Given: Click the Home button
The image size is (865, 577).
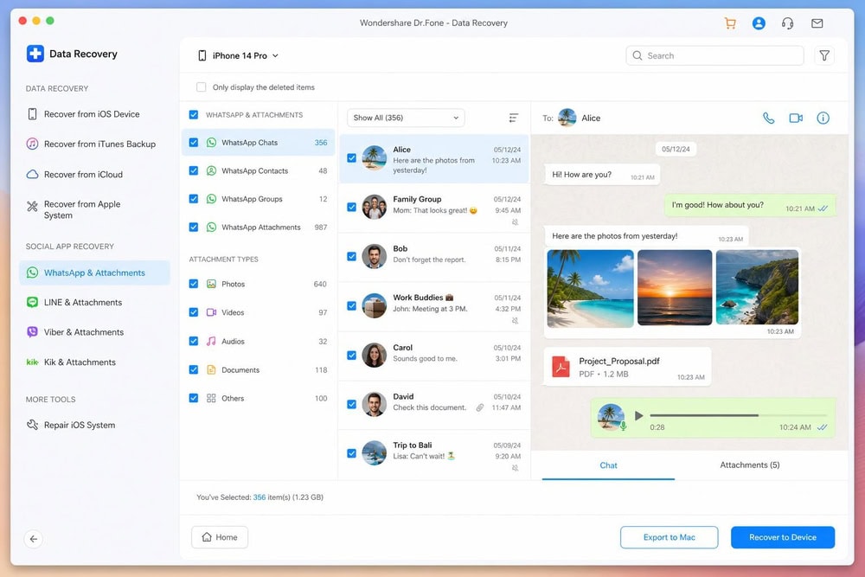Looking at the screenshot, I should (220, 537).
